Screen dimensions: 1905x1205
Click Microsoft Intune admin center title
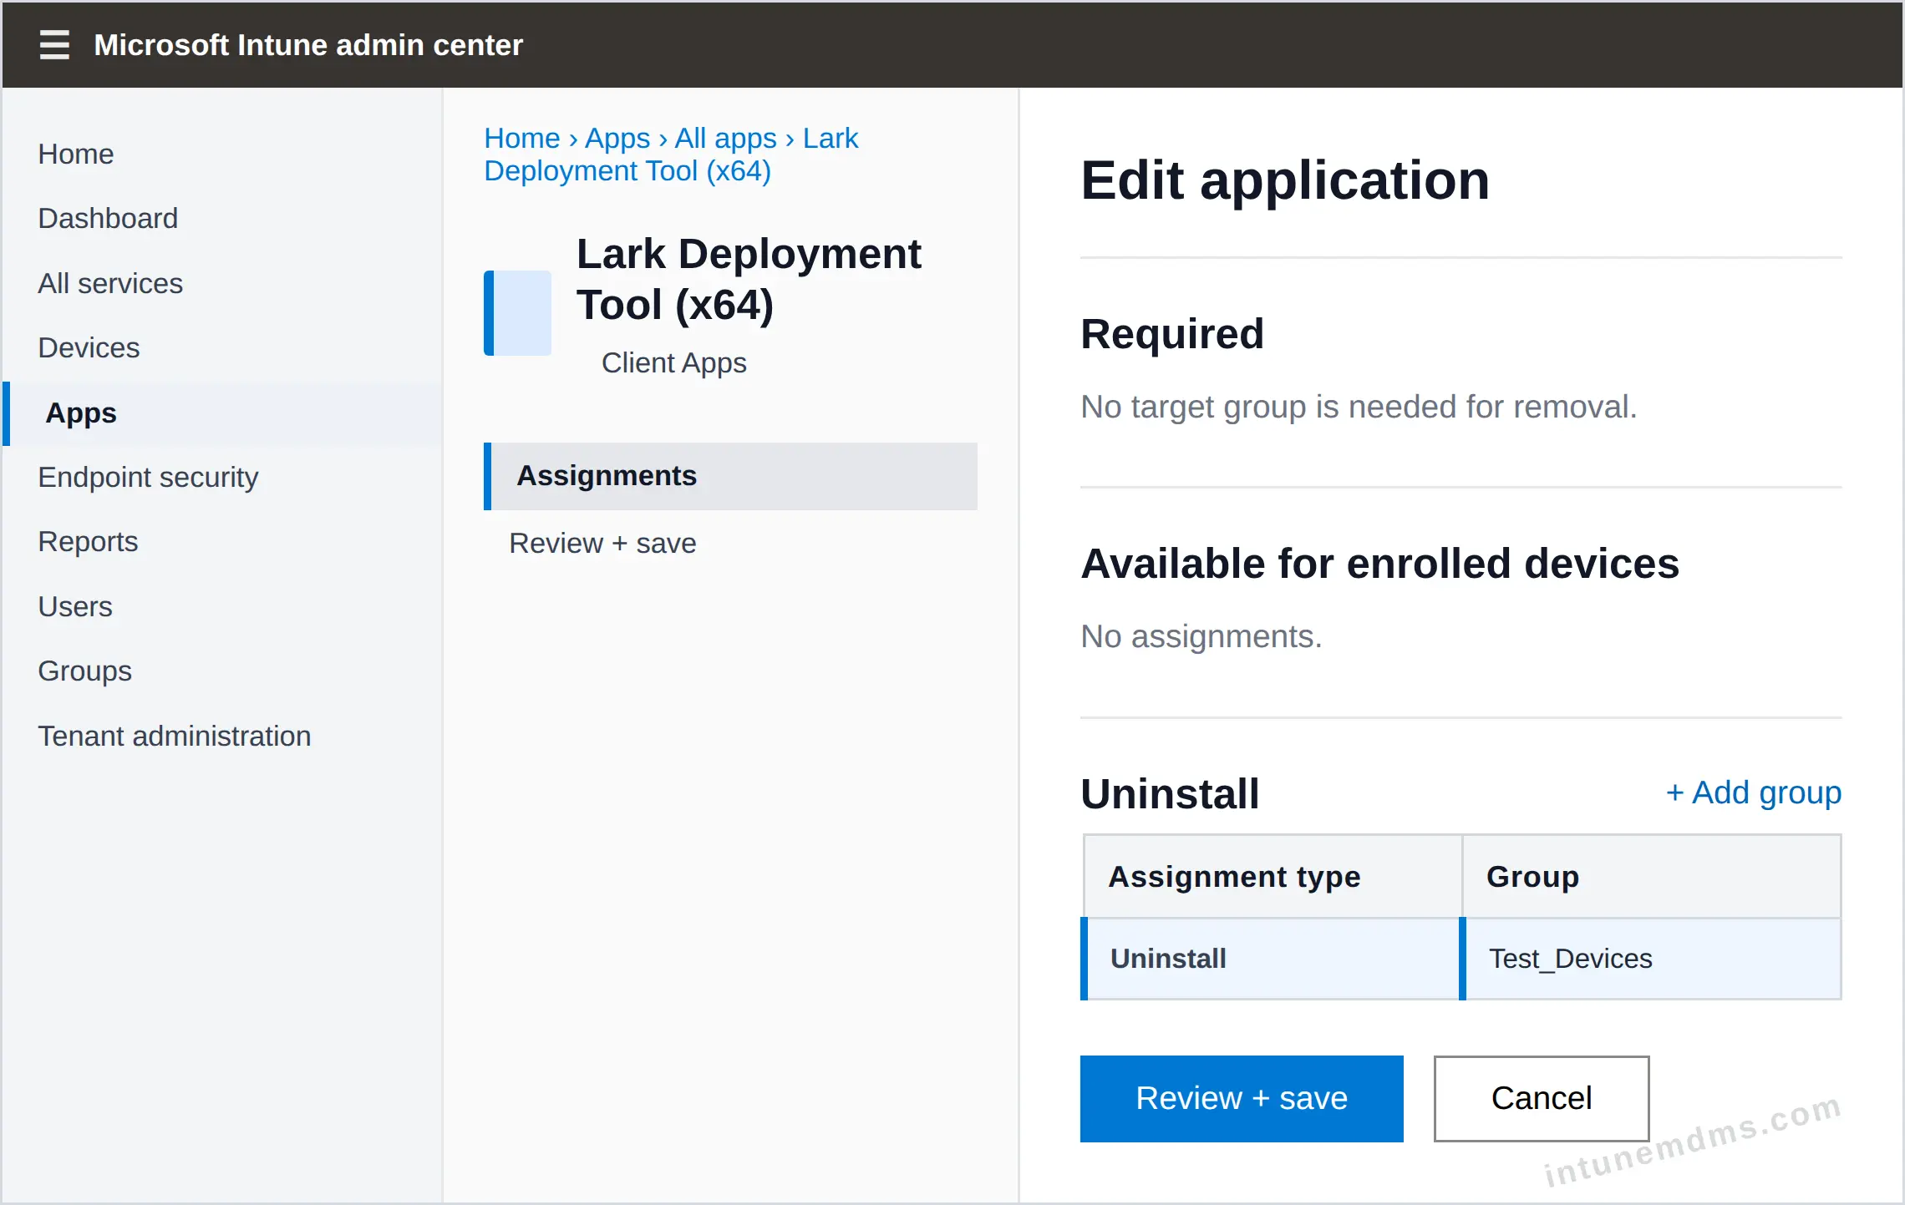pyautogui.click(x=308, y=44)
